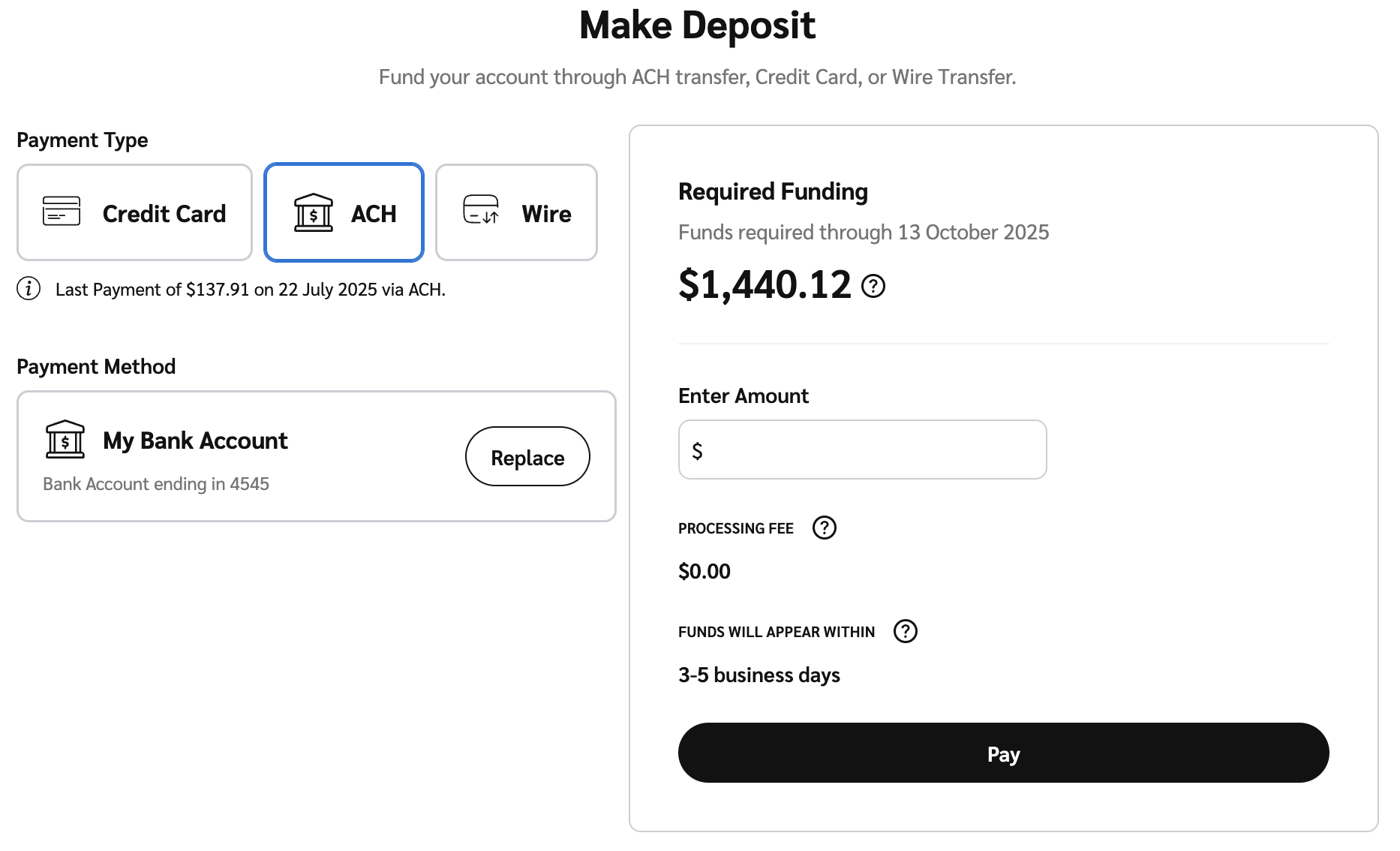Click the wire transfer icon
1400x851 pixels.
tap(481, 210)
